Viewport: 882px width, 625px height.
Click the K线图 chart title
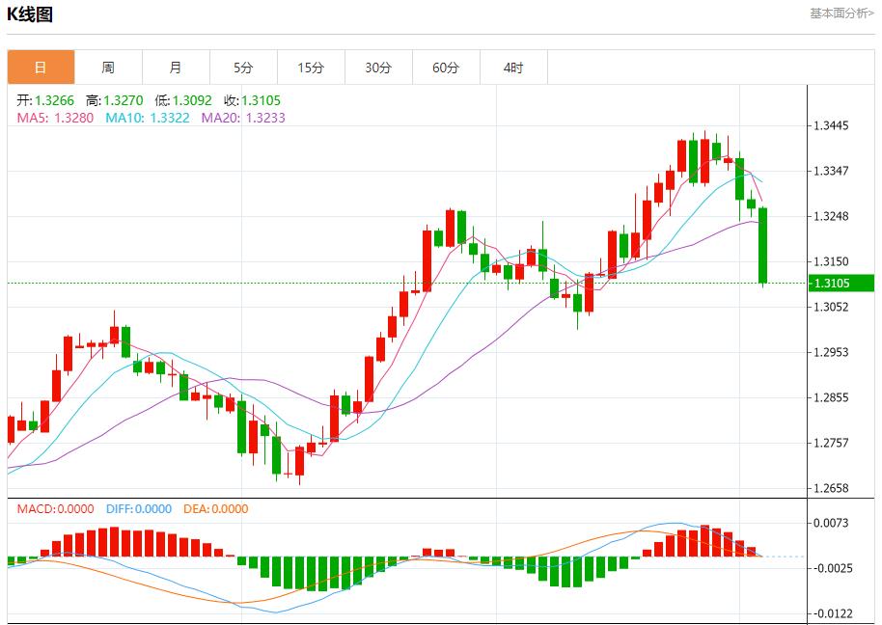click(x=30, y=14)
